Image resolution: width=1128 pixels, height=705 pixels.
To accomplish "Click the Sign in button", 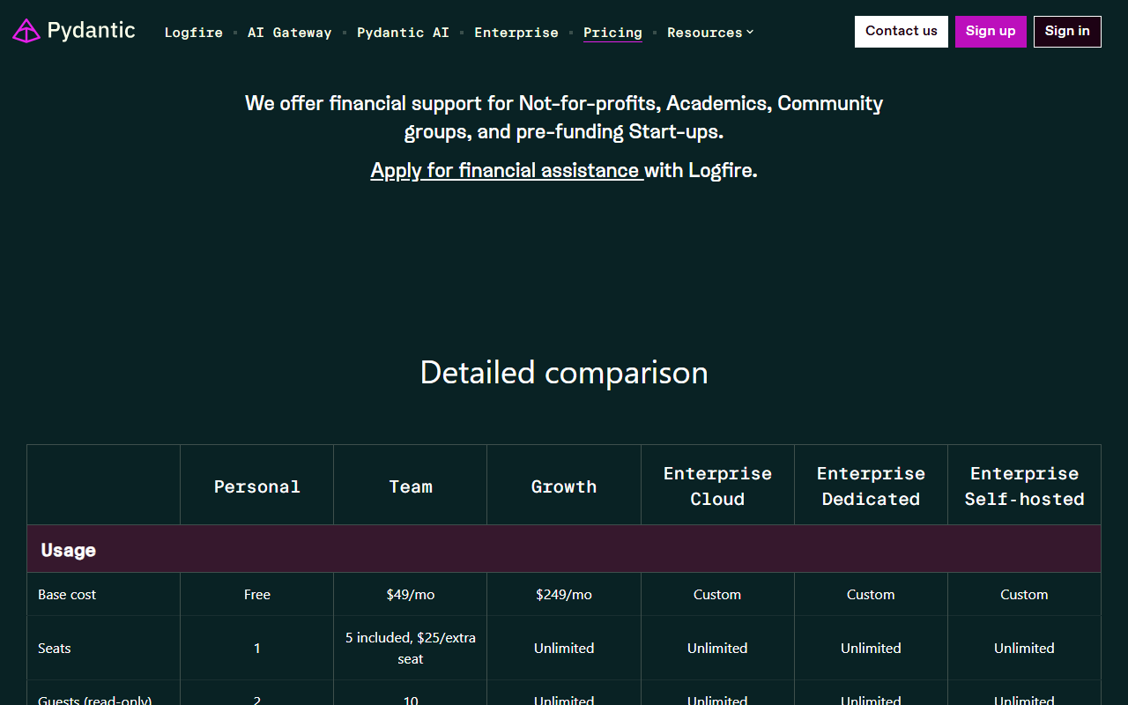I will pyautogui.click(x=1067, y=31).
